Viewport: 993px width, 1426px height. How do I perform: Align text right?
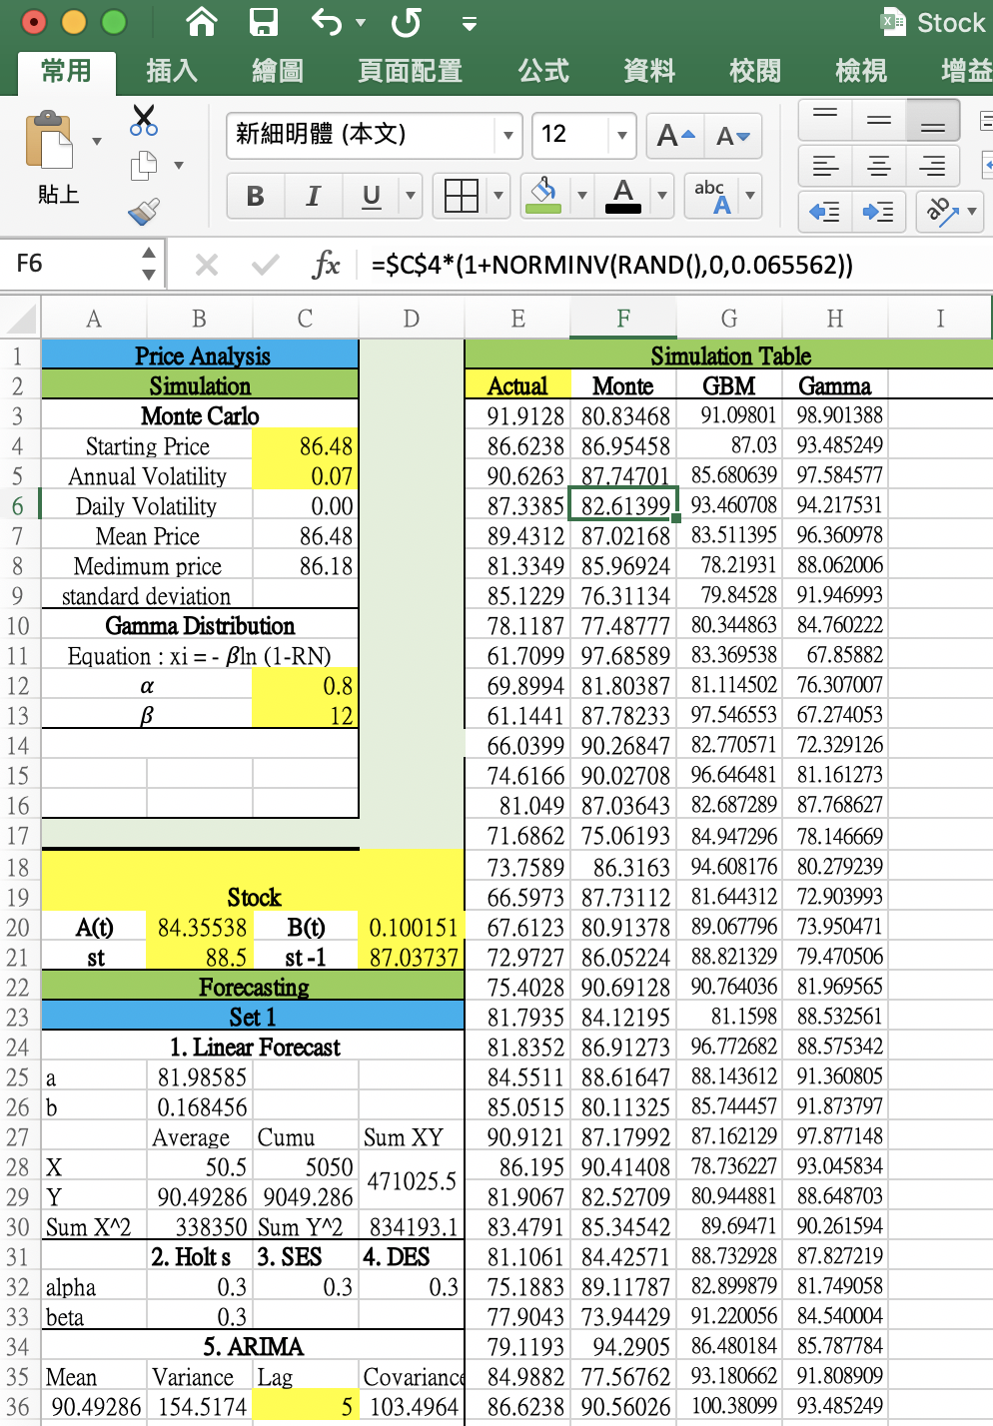(933, 166)
